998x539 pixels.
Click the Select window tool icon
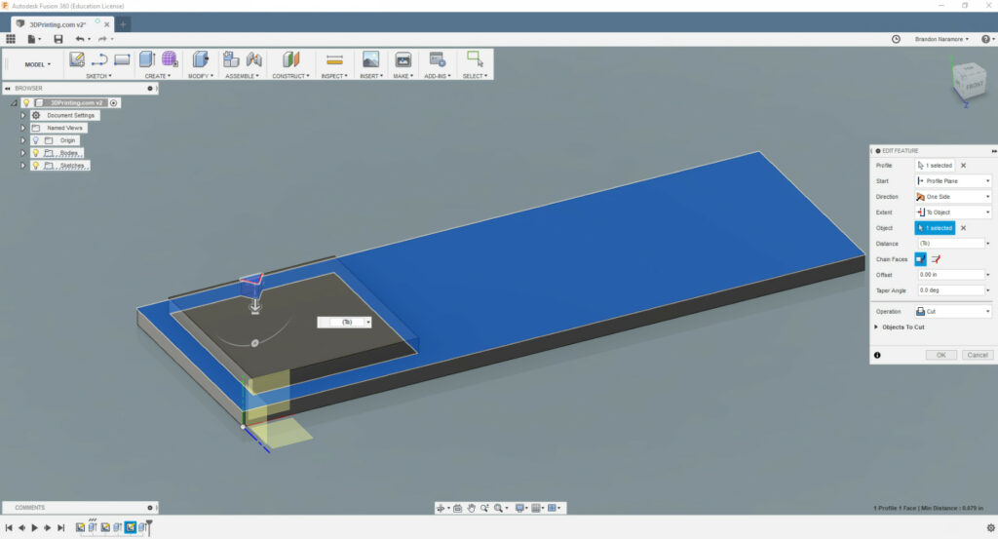pyautogui.click(x=475, y=59)
